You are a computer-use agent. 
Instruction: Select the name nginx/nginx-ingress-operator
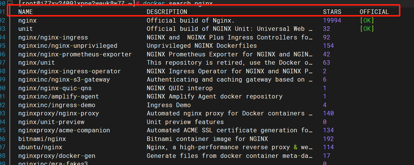tap(70, 71)
